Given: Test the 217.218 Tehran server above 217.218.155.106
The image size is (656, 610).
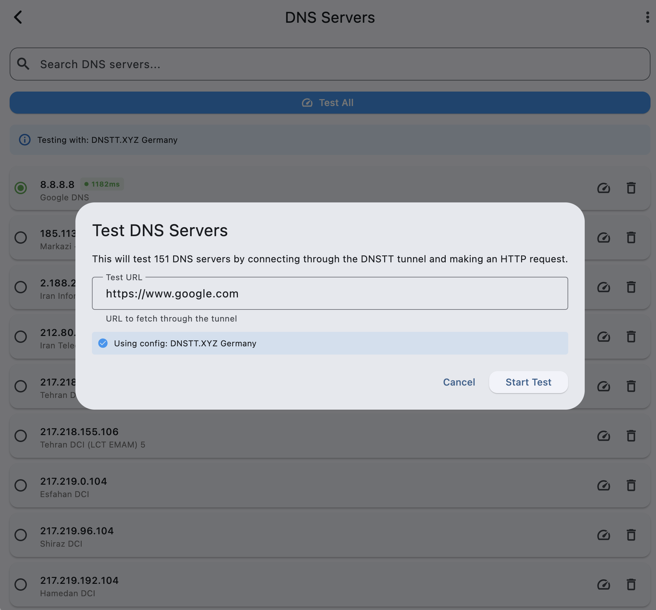Looking at the screenshot, I should [x=604, y=387].
